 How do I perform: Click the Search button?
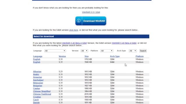pos(143,51)
